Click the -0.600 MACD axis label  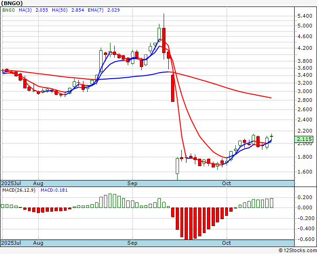(x=304, y=240)
